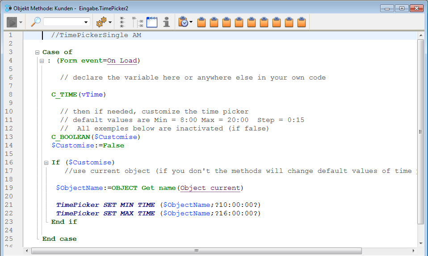
Task: Click the $Customise:=False line
Action: pyautogui.click(x=88, y=146)
